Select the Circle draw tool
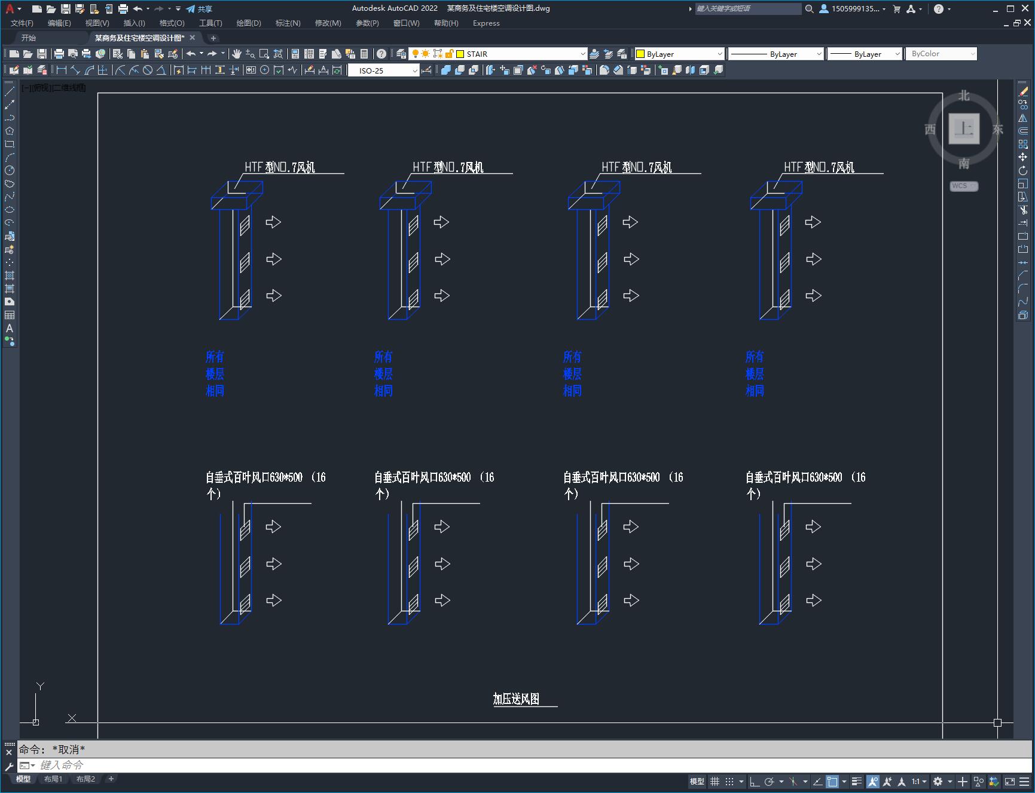This screenshot has height=793, width=1035. point(10,170)
